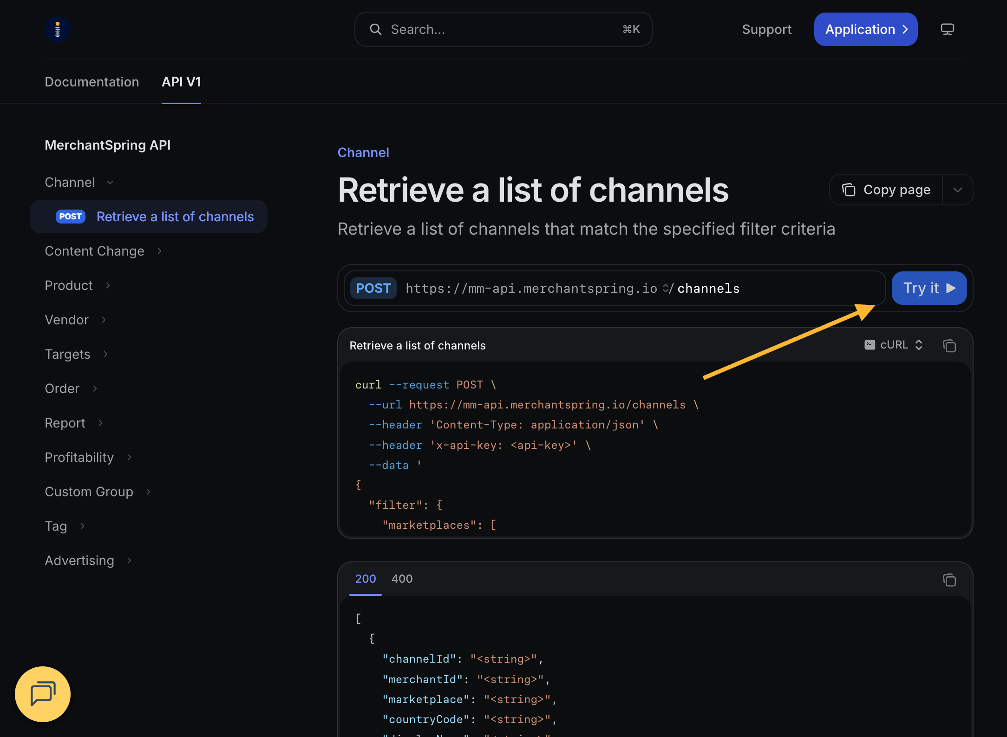Click the POST method badge in URL bar
This screenshot has width=1007, height=737.
(373, 288)
